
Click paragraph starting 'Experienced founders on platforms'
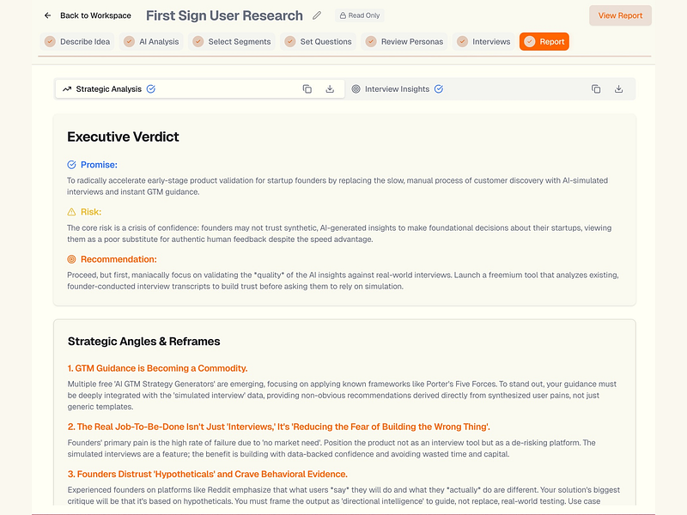(343, 495)
